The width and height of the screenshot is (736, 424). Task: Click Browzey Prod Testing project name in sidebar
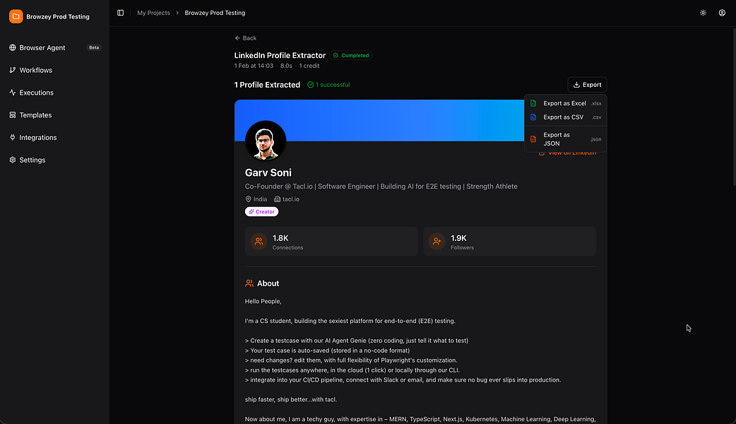[x=58, y=16]
